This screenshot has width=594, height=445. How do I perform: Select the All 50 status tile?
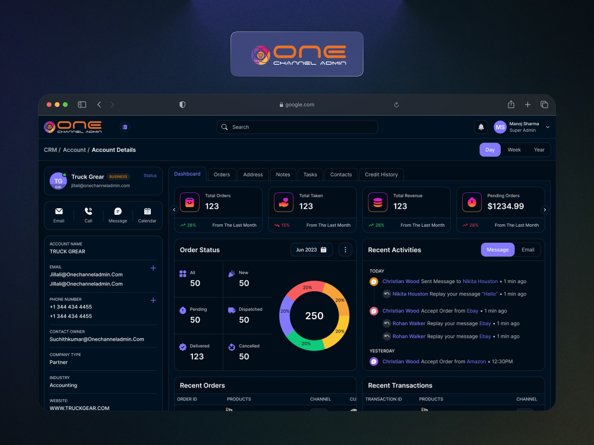point(198,278)
